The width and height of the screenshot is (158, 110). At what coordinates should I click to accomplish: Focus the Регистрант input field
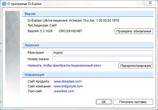pos(103,53)
